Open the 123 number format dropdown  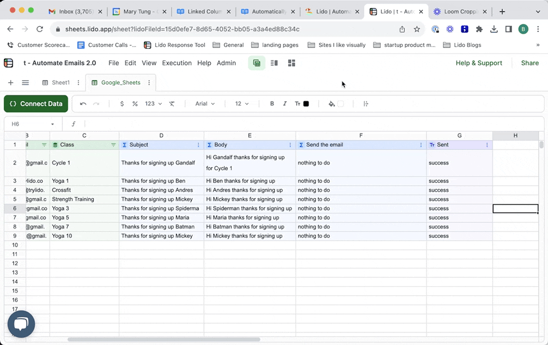[x=153, y=104]
